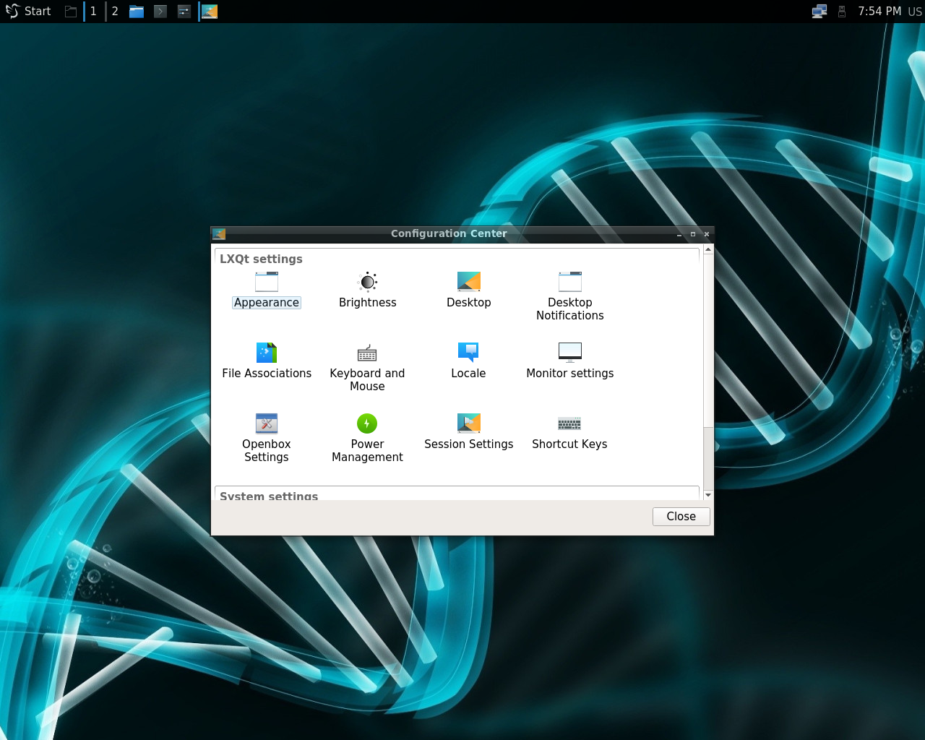Screen dimensions: 925x740
Task: Click the LXQt settings heading text
Action: click(261, 259)
